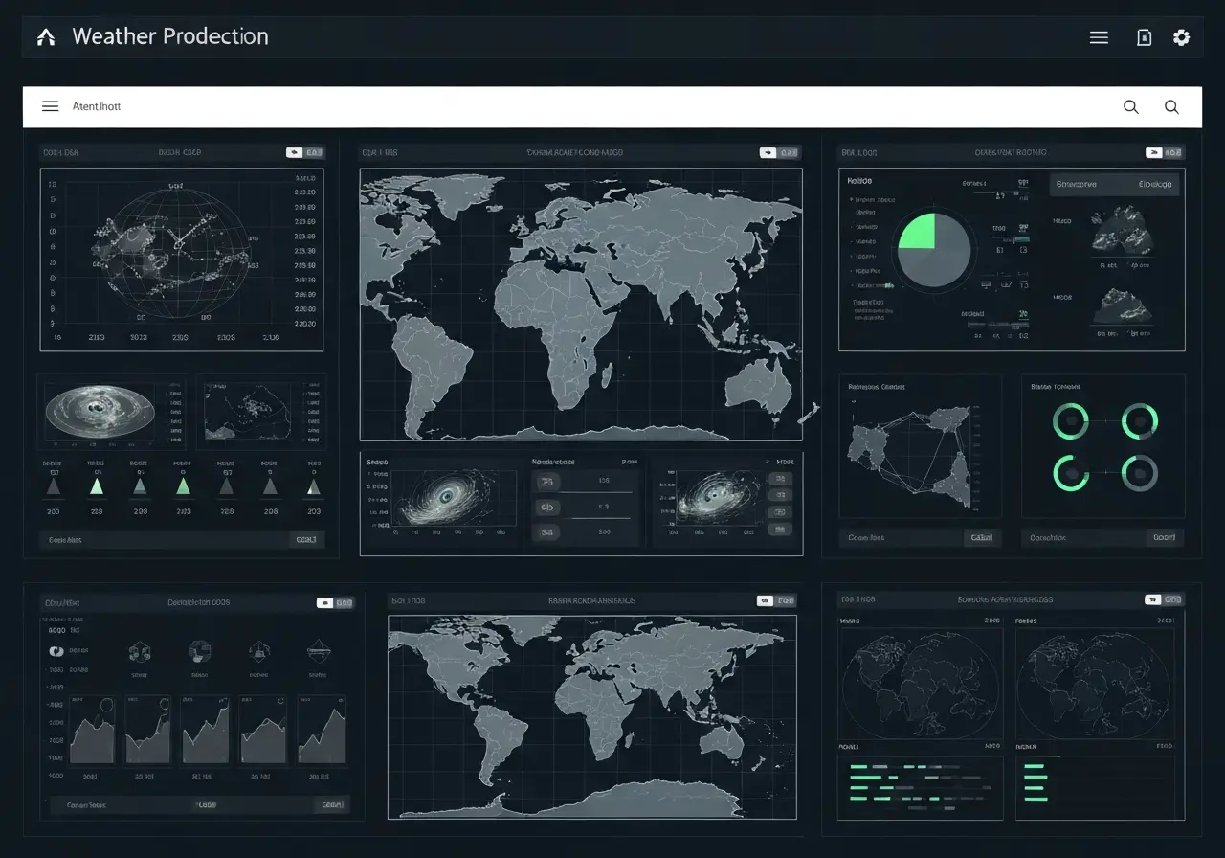
Task: Click the pill button labeled 23 beside the slider
Action: (547, 482)
